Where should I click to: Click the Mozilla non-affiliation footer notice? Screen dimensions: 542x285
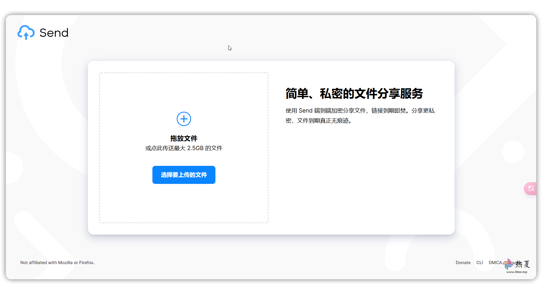coord(57,263)
